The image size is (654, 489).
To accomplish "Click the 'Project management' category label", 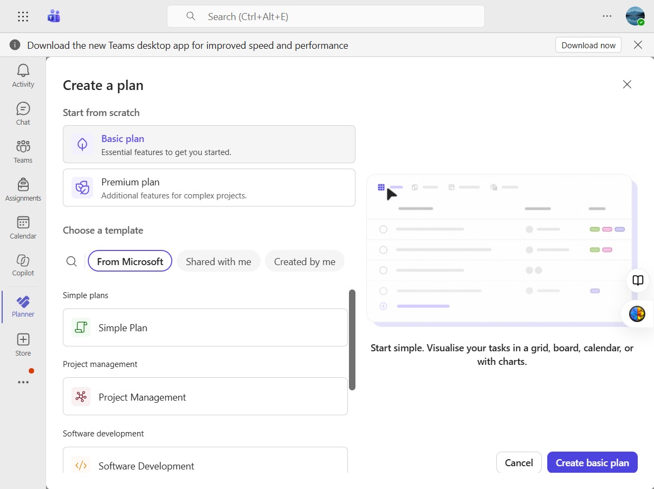I will (100, 364).
